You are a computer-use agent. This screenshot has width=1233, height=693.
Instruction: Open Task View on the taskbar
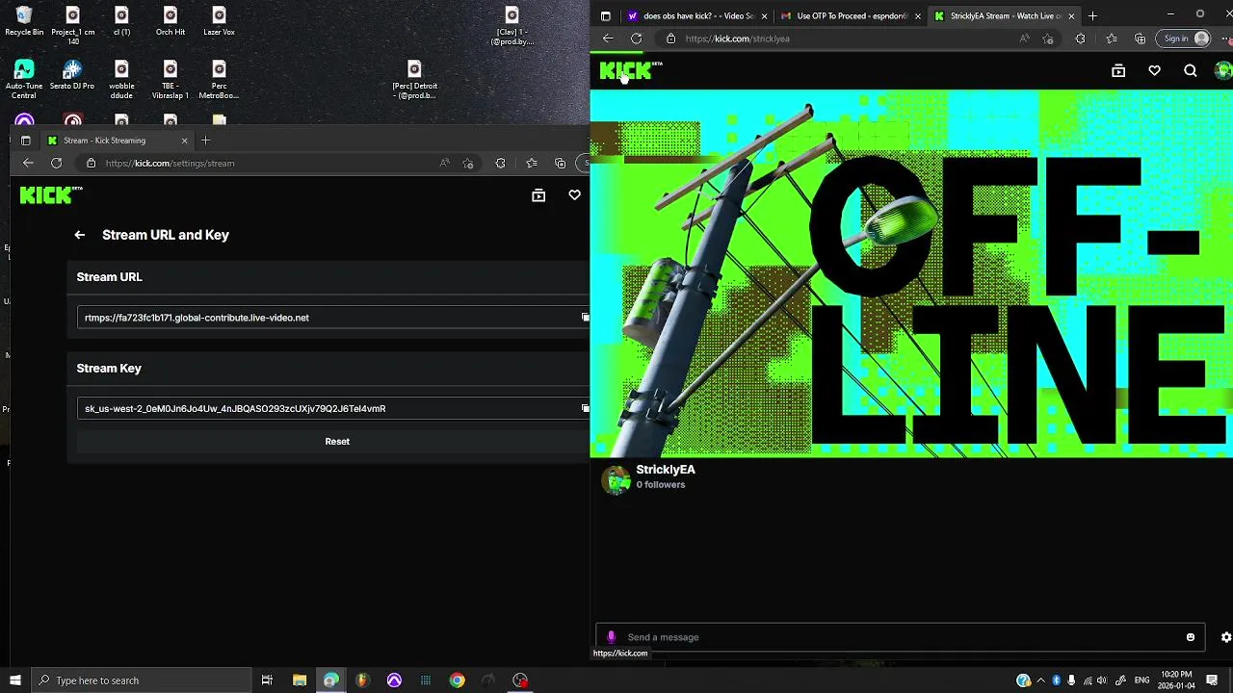(x=267, y=680)
